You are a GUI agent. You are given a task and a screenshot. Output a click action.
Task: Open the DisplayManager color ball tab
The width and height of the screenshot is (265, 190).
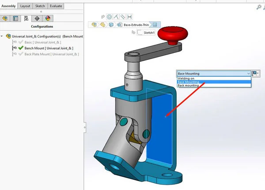pos(48,18)
